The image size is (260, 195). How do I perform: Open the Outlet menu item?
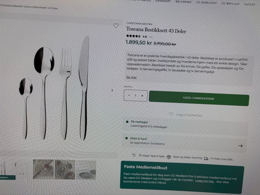coord(250,5)
